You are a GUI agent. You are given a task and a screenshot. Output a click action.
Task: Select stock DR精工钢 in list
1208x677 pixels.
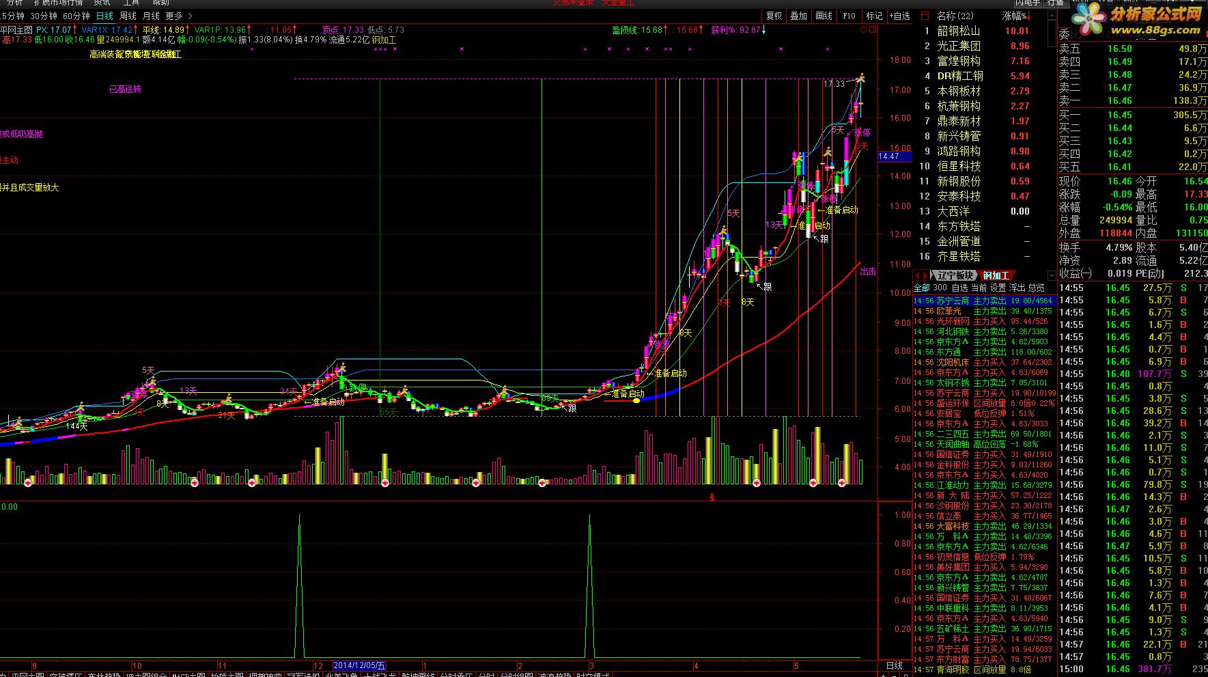(x=960, y=76)
